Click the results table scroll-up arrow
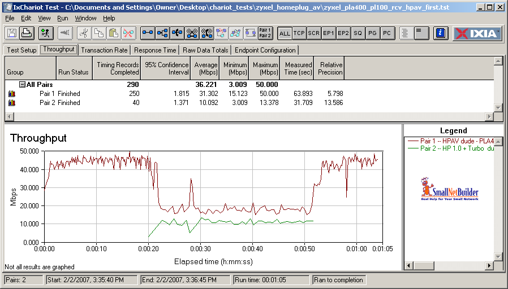This screenshot has height=289, width=508. click(498, 61)
